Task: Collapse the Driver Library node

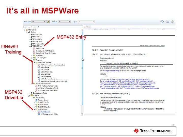Action: [x=32, y=98]
